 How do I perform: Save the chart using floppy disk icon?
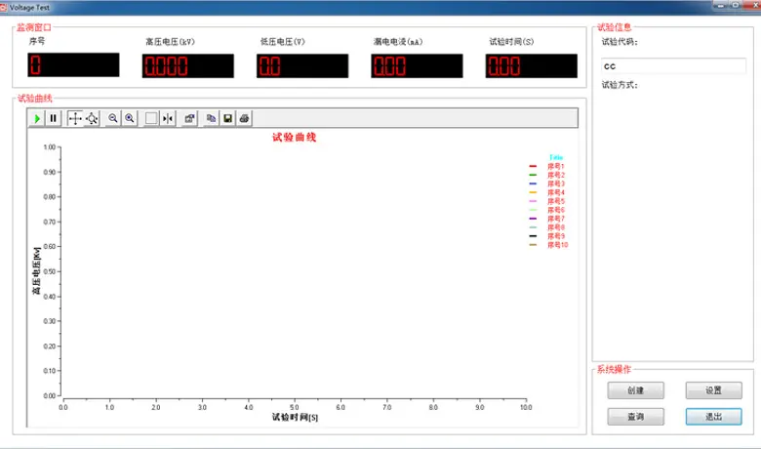[227, 118]
